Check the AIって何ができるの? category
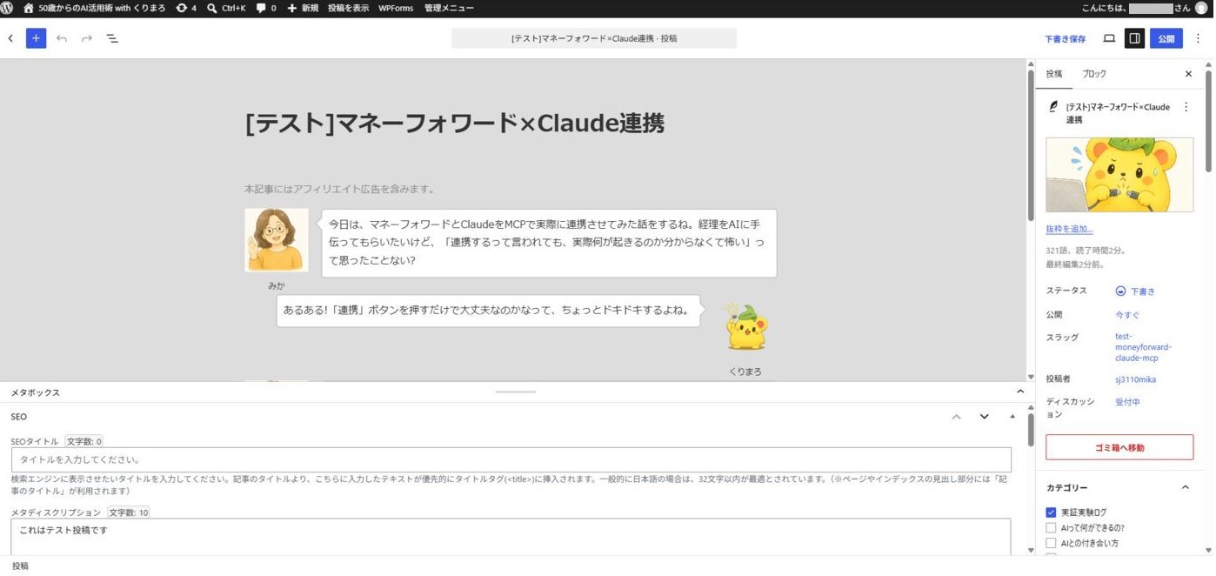 1051,528
